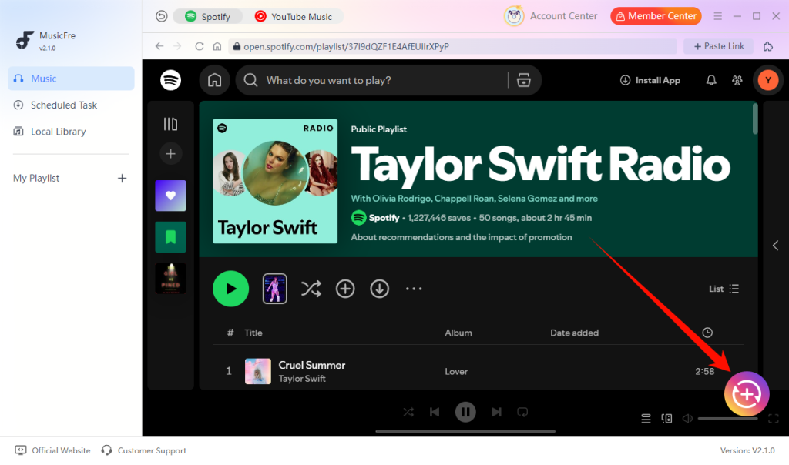Image resolution: width=789 pixels, height=465 pixels.
Task: Open Taylor Swift artist link under Cruel Summer
Action: 302,379
